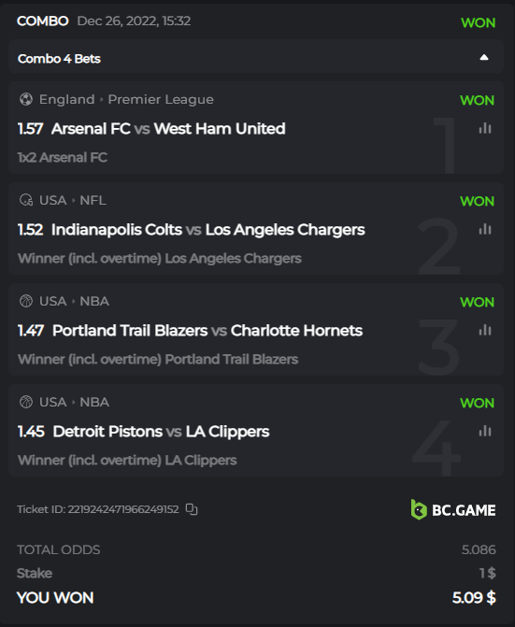Open stats icon for Pistons vs Clippers
This screenshot has height=627, width=515.
pos(485,431)
